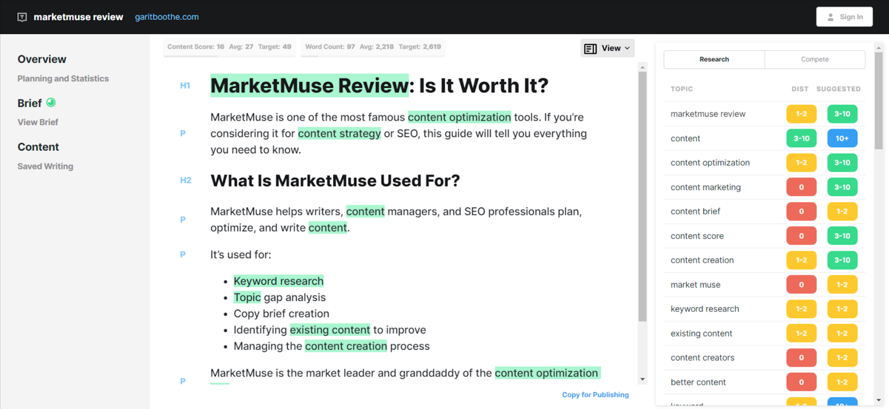Screen dimensions: 889x409
Task: Open the View dropdown menu
Action: (x=607, y=48)
